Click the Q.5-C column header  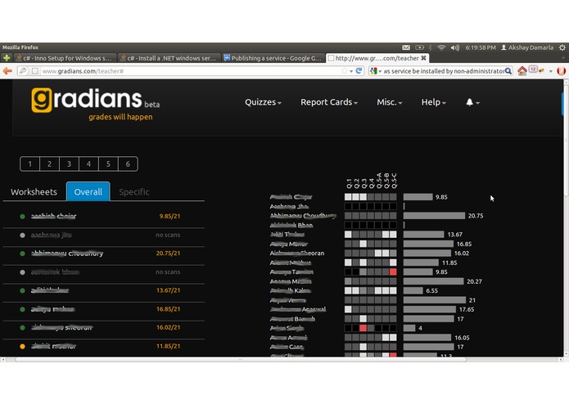click(x=394, y=181)
